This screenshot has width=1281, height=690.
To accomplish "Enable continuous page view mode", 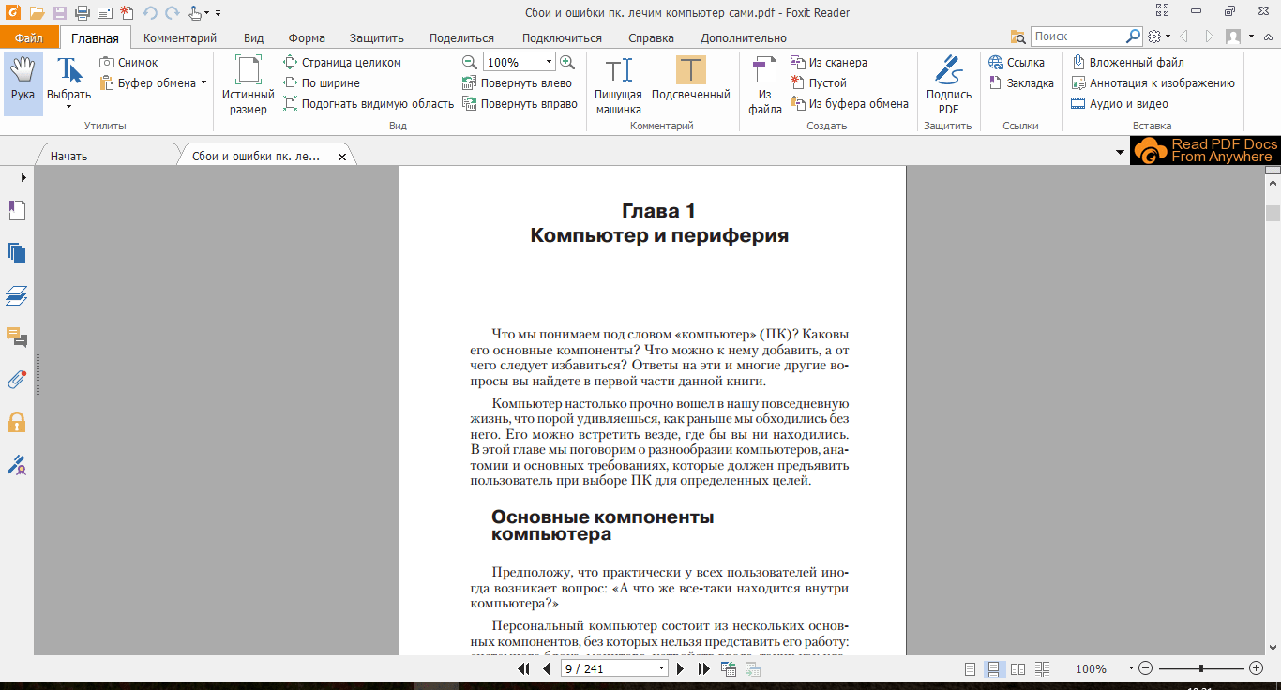I will pyautogui.click(x=993, y=669).
